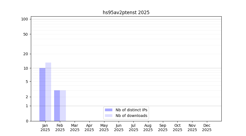
Task: Click the 50 y-axis tick label
Action: pyautogui.click(x=26, y=34)
